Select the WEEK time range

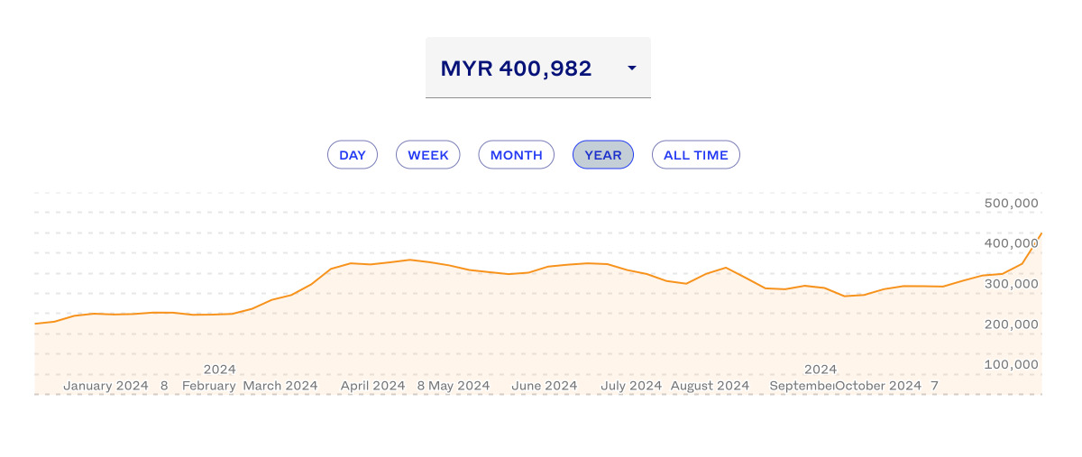click(x=428, y=155)
